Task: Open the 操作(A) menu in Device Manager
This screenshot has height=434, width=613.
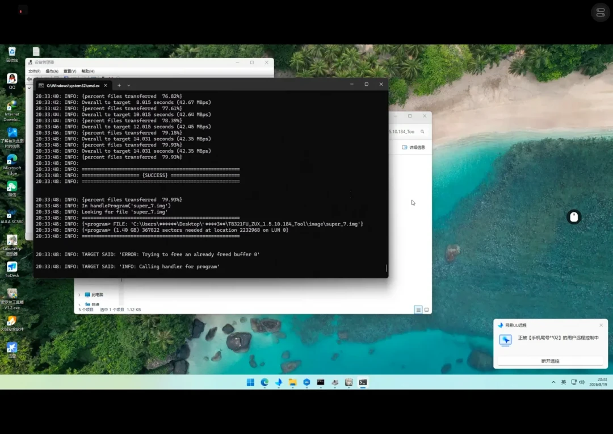Action: point(52,71)
